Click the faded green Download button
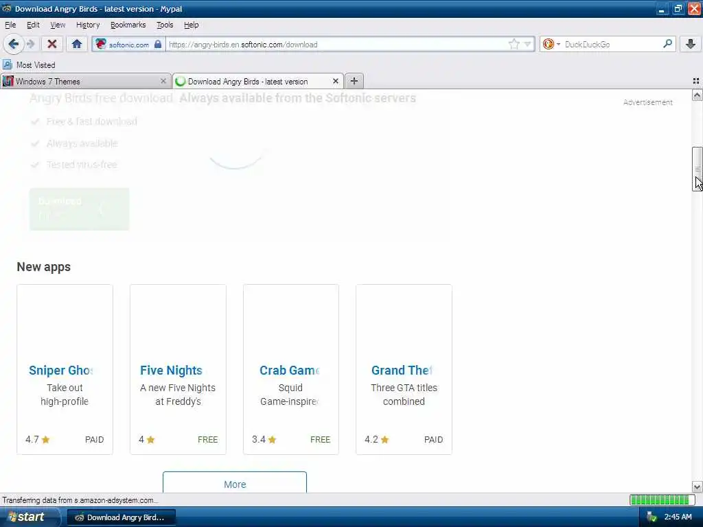703x527 pixels. point(80,209)
